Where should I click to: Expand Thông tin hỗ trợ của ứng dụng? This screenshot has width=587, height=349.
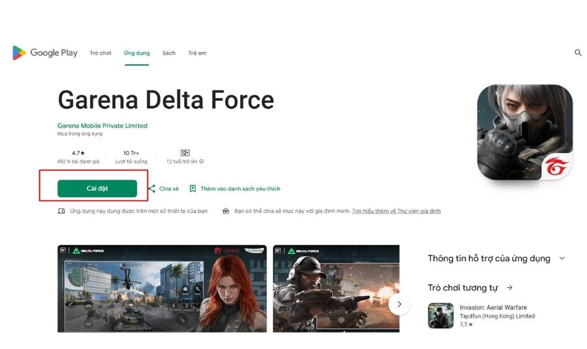coord(562,258)
